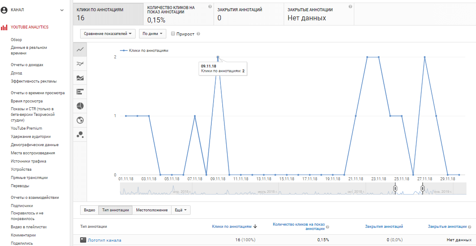
Task: Expand the КАНАЛ sidebar chevron
Action: tap(62, 10)
